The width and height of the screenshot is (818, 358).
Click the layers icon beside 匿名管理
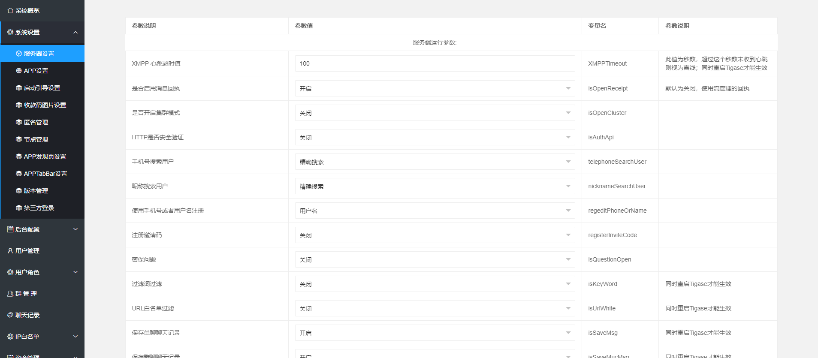pos(19,122)
